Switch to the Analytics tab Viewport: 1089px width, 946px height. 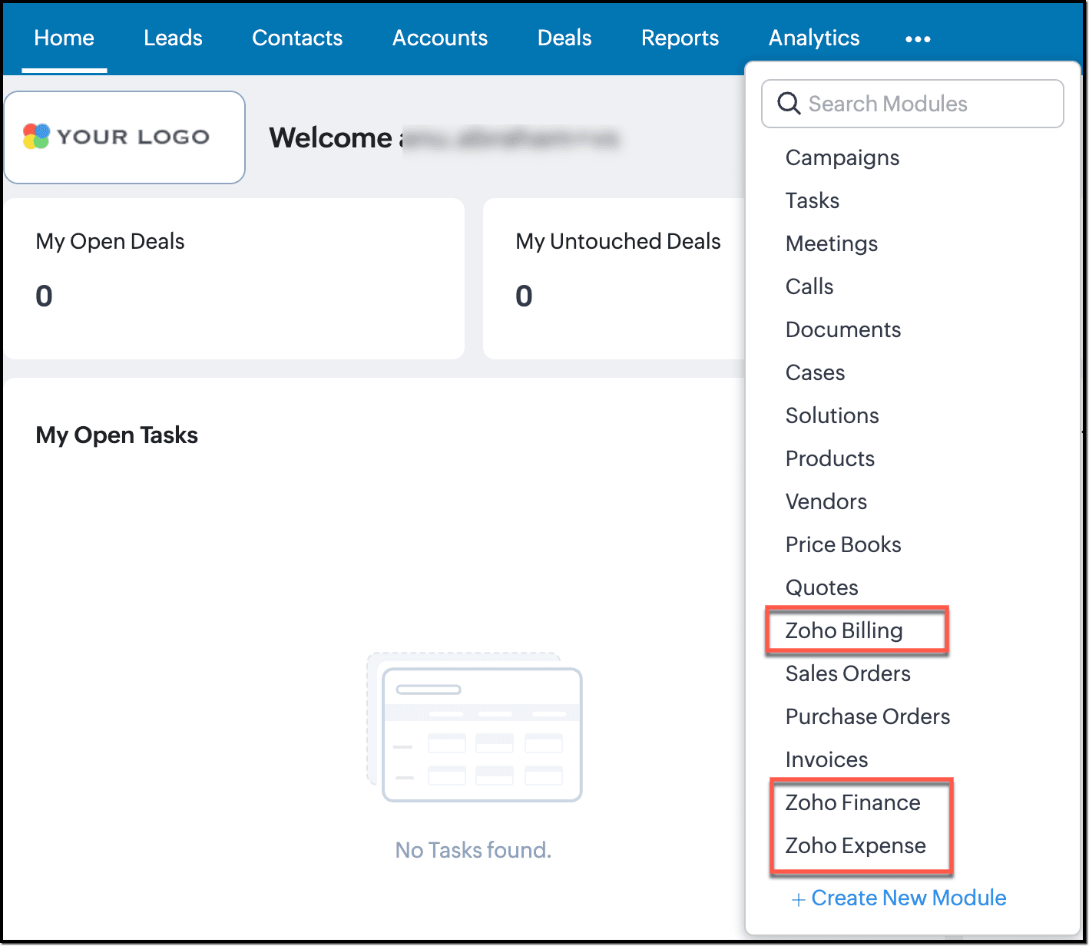click(814, 38)
